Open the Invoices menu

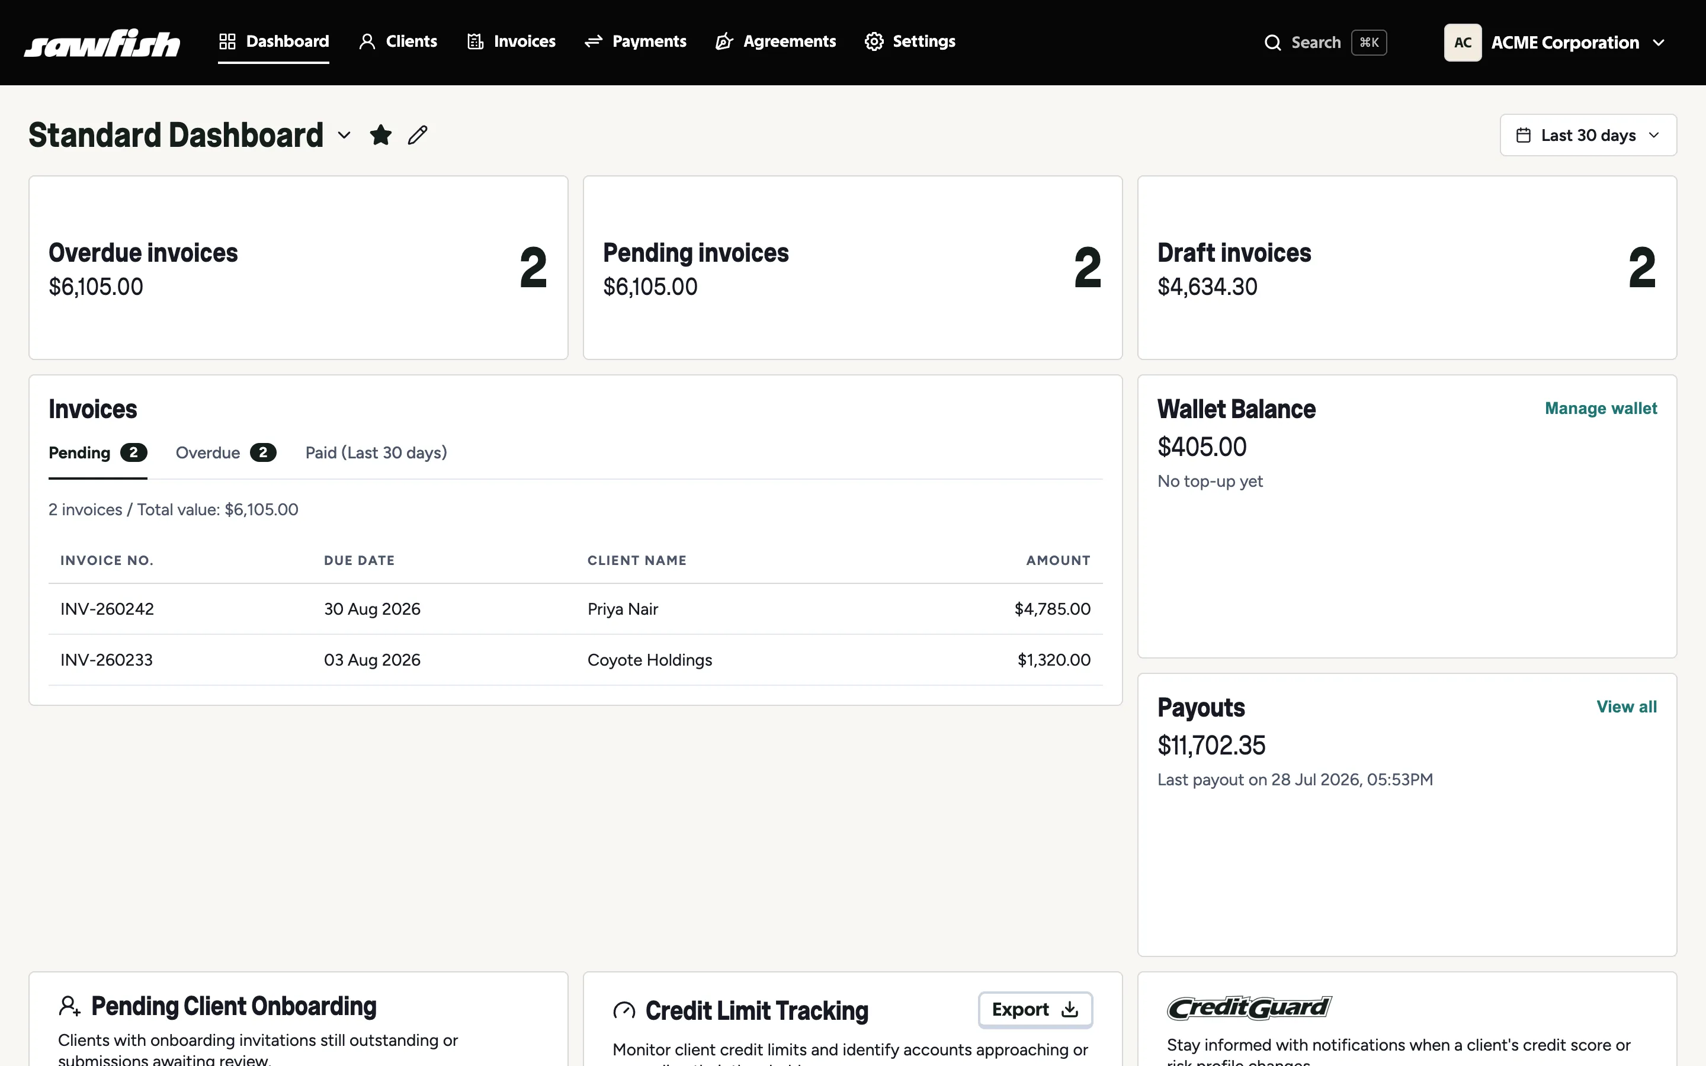click(511, 41)
